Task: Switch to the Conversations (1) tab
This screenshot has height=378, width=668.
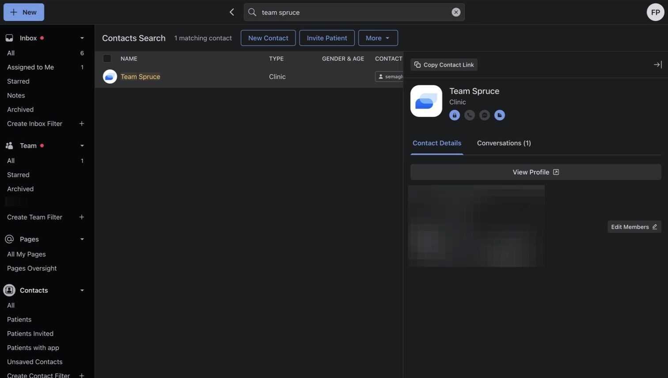Action: click(x=504, y=143)
